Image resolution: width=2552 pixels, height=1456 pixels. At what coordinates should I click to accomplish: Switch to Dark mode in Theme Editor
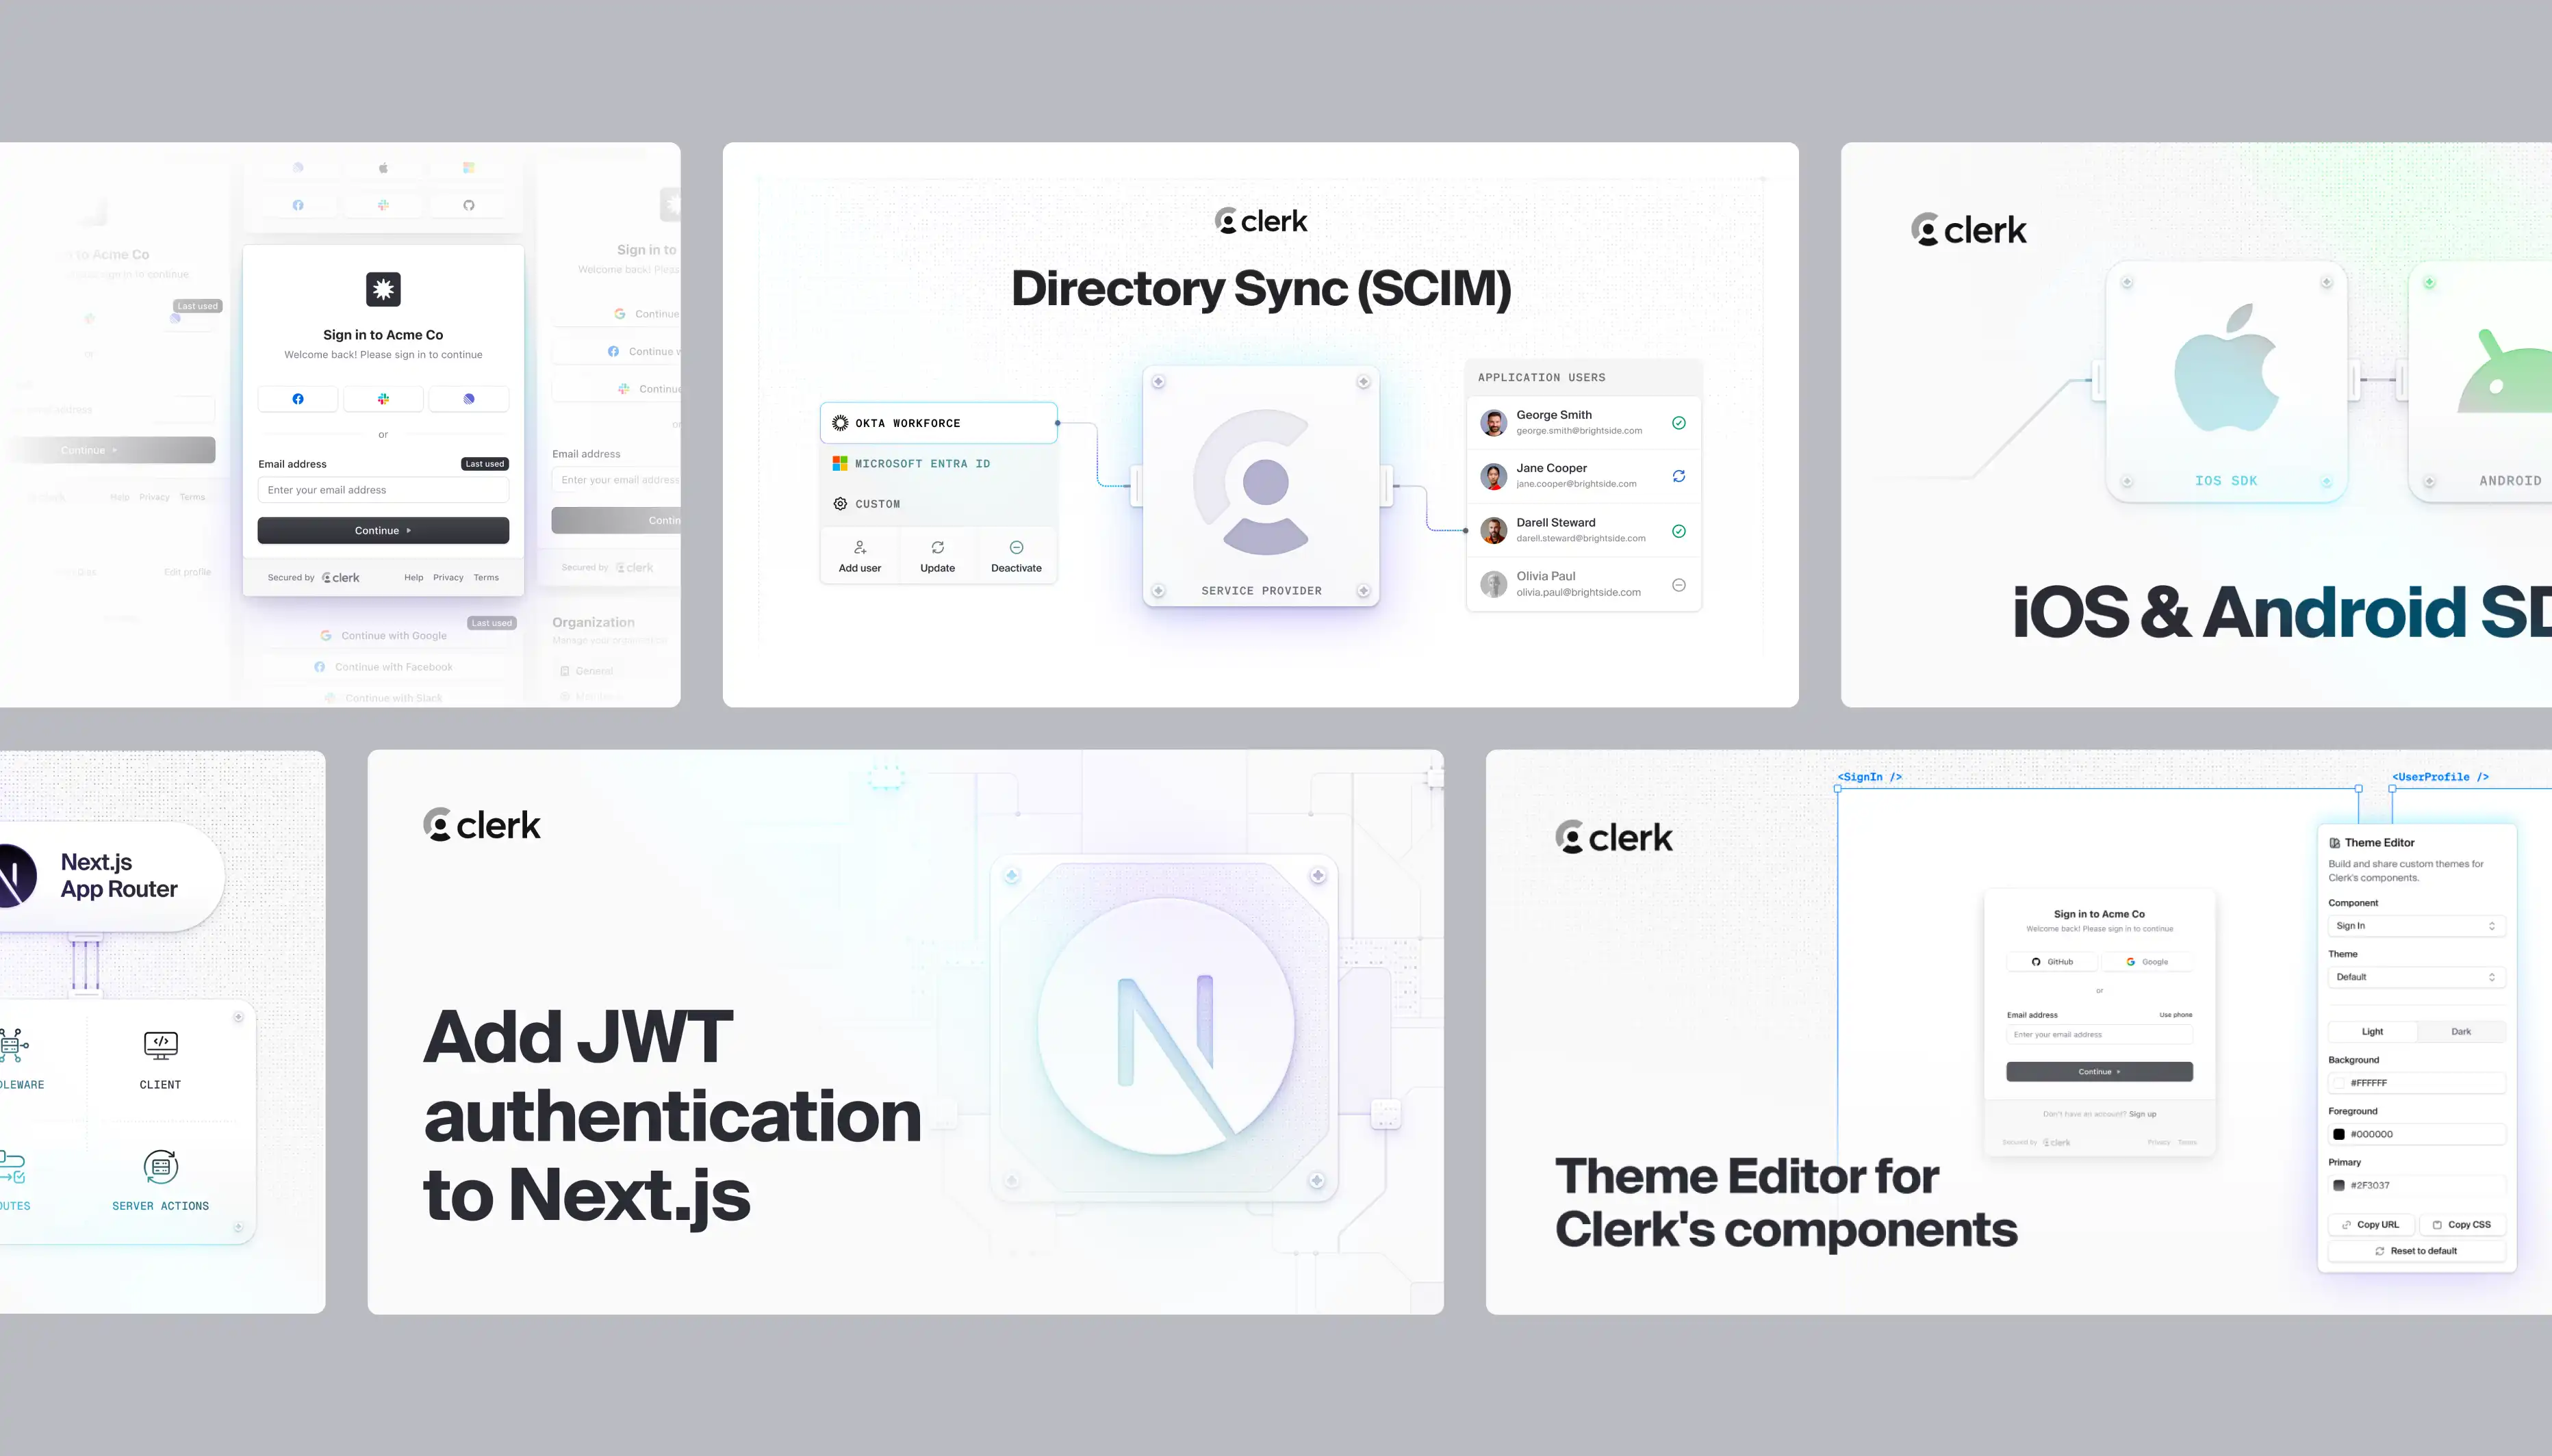tap(2461, 1032)
